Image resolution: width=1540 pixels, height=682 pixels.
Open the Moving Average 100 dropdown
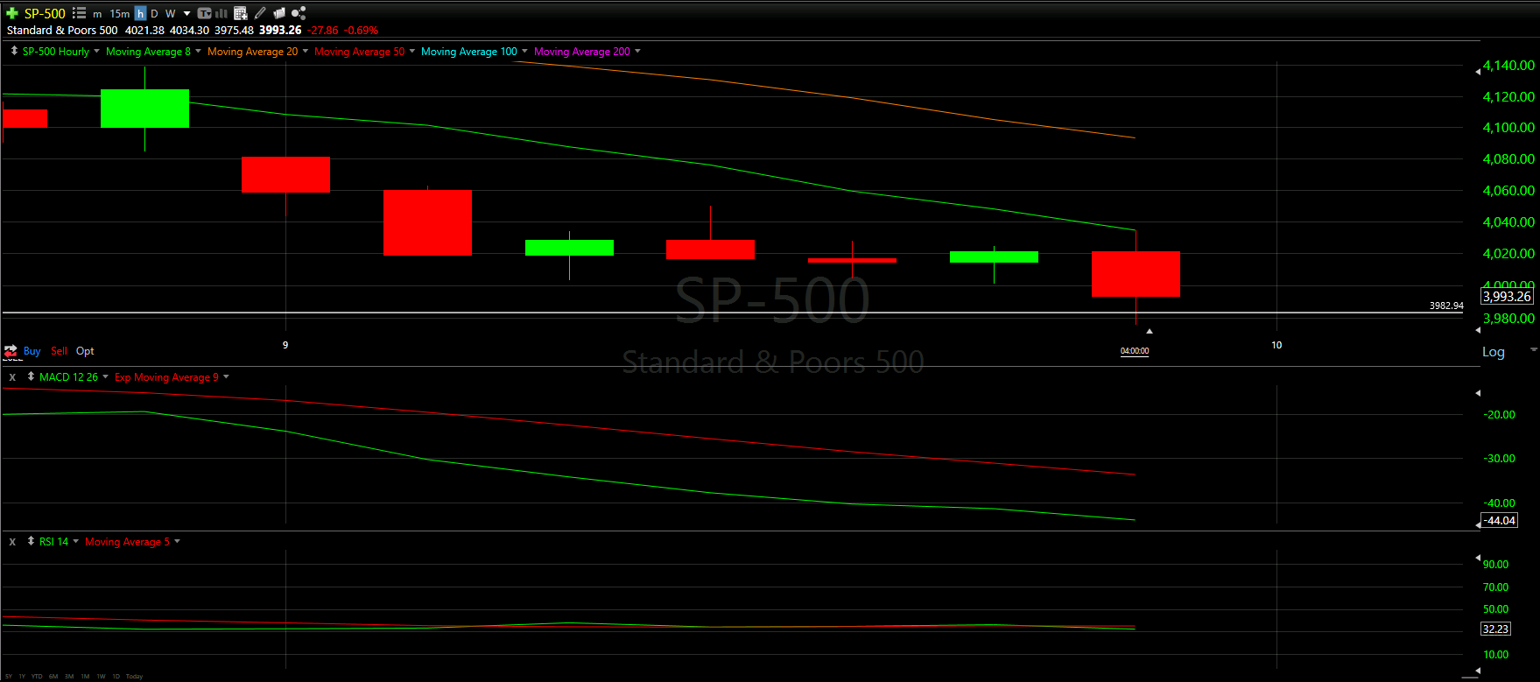[x=524, y=51]
